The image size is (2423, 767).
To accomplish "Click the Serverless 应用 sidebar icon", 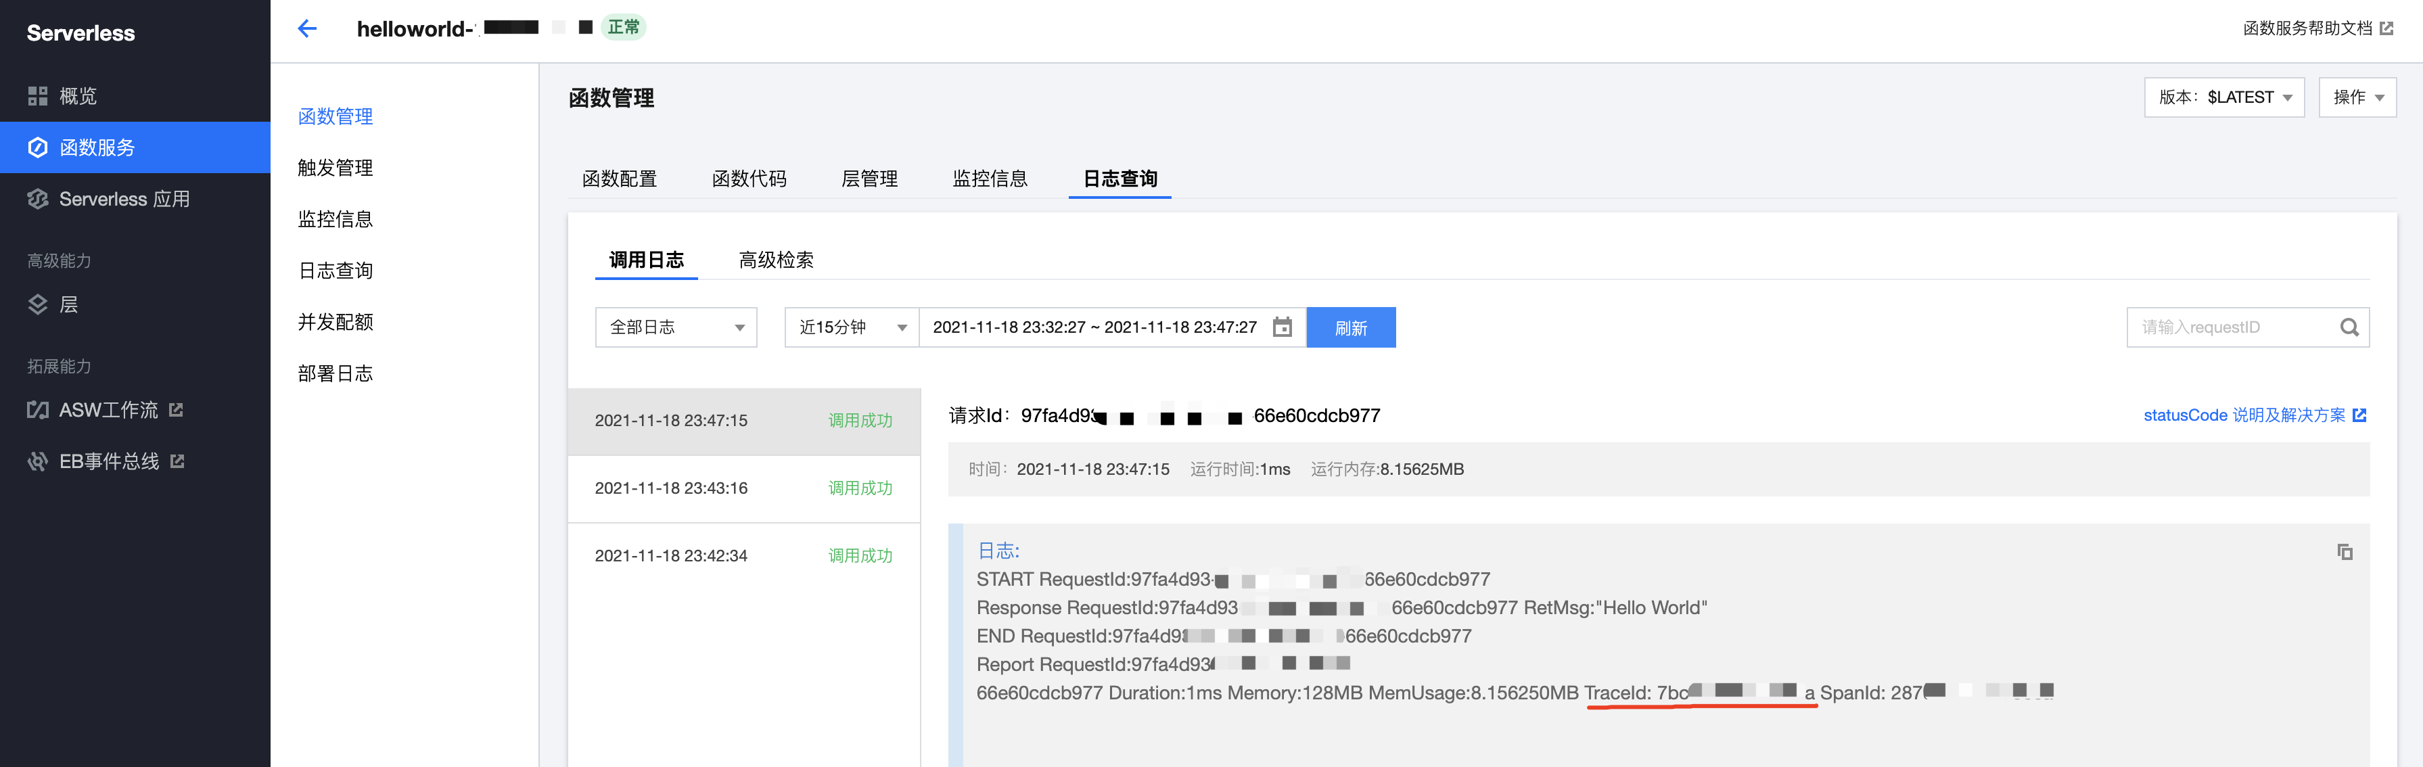I will click(x=38, y=200).
